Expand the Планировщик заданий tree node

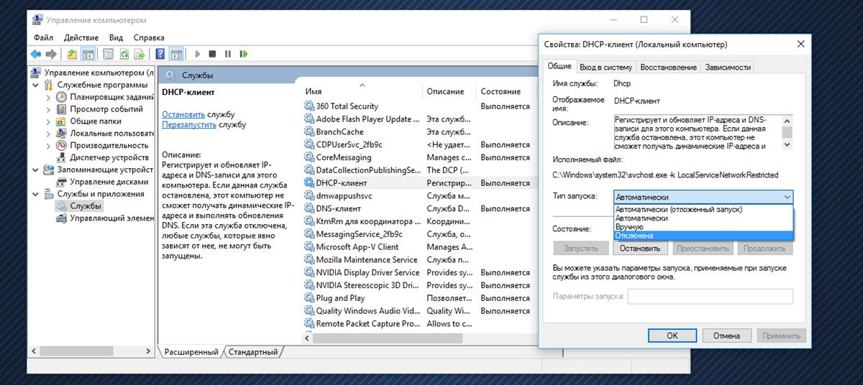48,97
